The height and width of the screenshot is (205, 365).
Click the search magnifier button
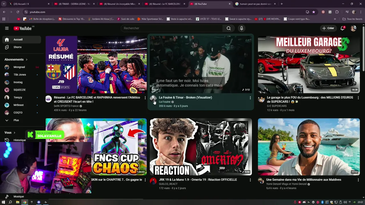229,28
